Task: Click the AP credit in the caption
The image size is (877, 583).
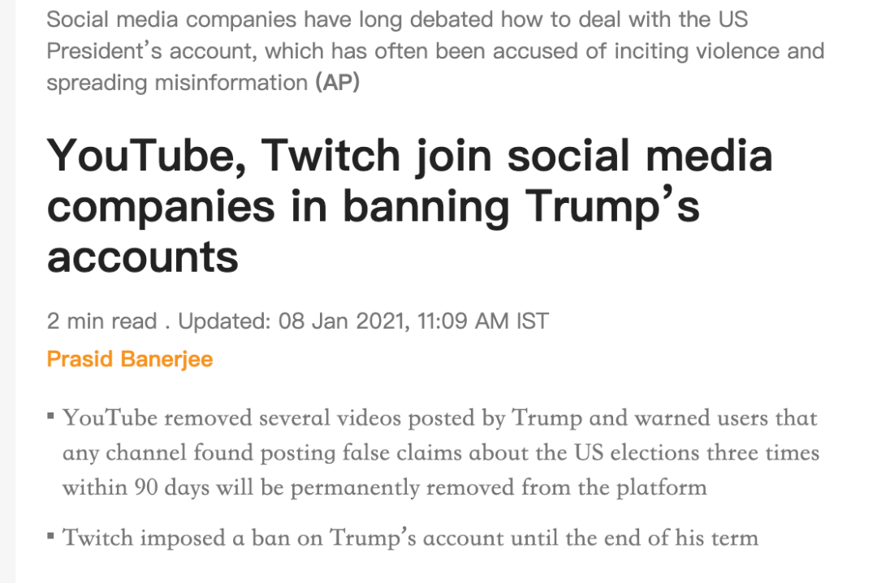Action: click(337, 83)
